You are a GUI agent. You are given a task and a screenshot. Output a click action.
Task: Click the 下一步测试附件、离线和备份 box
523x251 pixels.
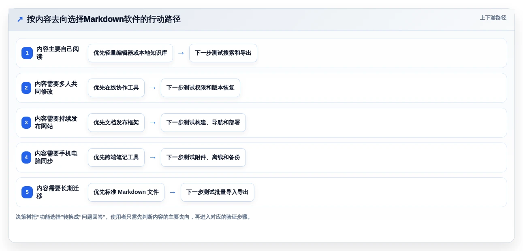click(x=203, y=157)
